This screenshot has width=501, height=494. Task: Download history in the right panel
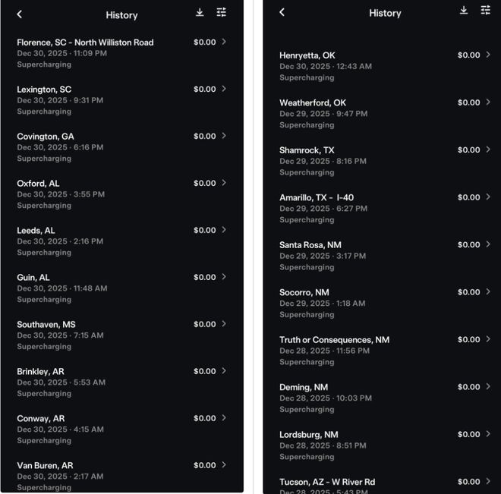coord(464,11)
